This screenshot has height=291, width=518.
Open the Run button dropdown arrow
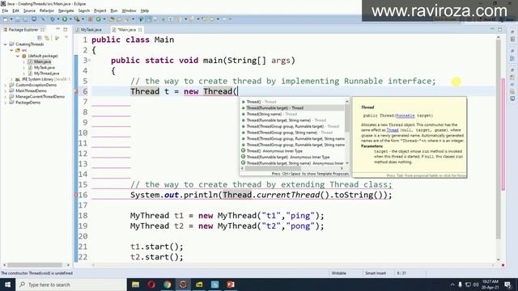tap(70, 19)
